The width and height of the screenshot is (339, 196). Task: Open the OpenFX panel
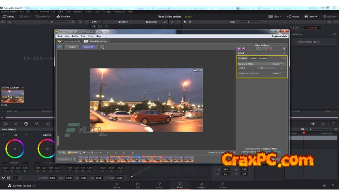point(311,17)
